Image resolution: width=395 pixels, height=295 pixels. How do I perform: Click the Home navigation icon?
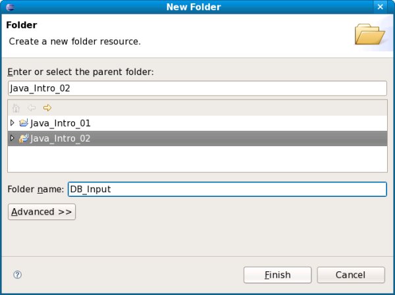click(x=16, y=108)
